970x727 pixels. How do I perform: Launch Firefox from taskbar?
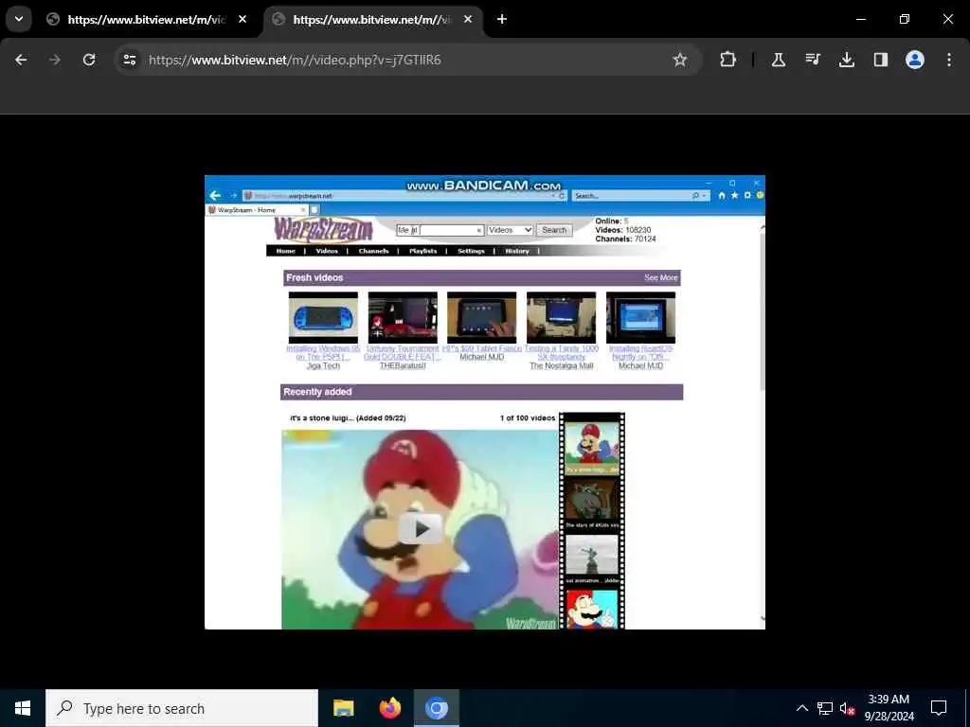pyautogui.click(x=389, y=708)
